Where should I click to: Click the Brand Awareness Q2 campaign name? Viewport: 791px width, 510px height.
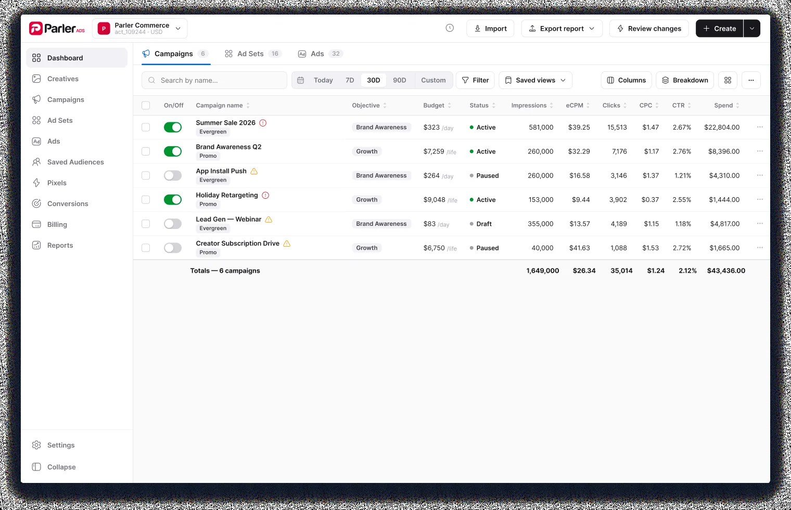pyautogui.click(x=228, y=147)
